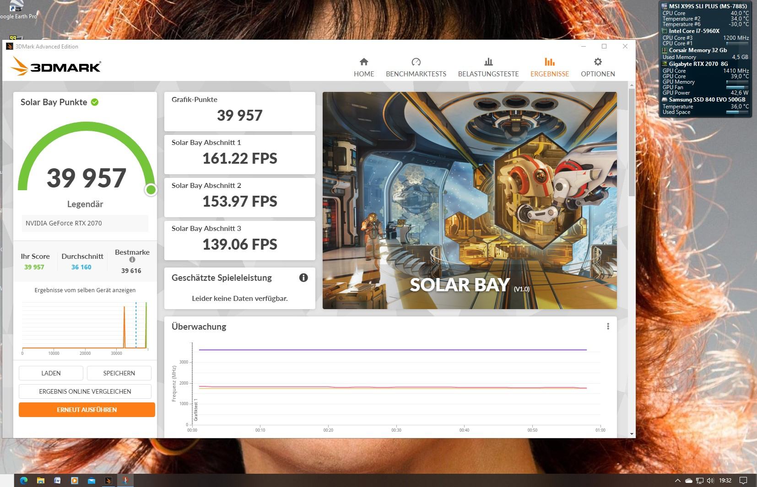Click the 3DMark window scrollbar thumb
757x487 pixels.
coord(632,142)
